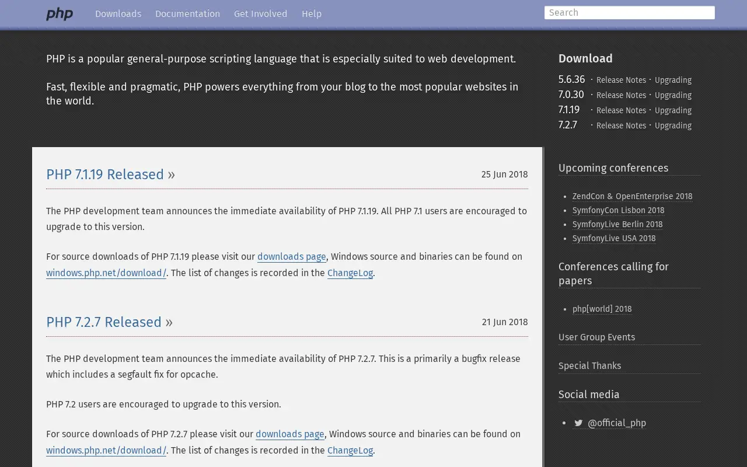
Task: Select PHP 7.2.7 download version
Action: (568, 125)
